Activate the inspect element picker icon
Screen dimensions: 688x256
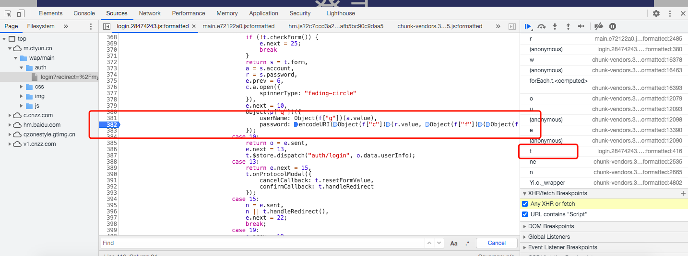tap(8, 13)
